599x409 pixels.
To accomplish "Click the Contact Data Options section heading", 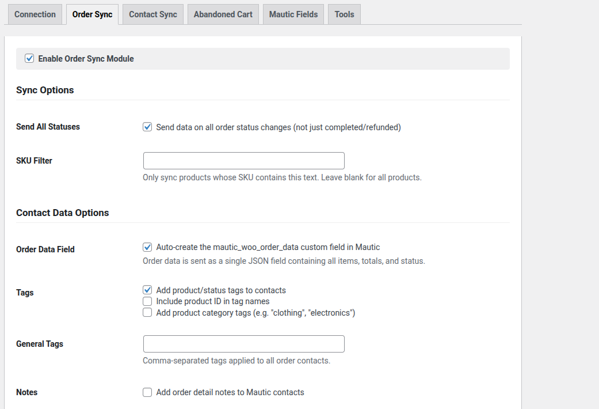I will point(63,213).
